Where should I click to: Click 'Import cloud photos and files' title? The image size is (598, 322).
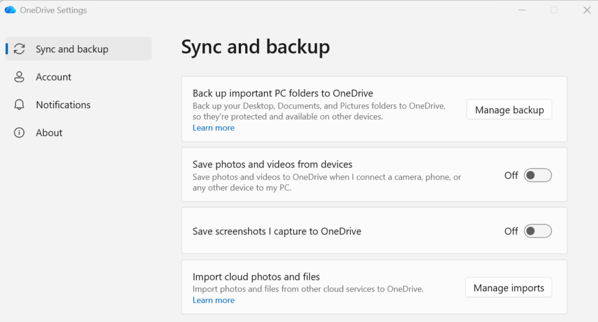256,276
